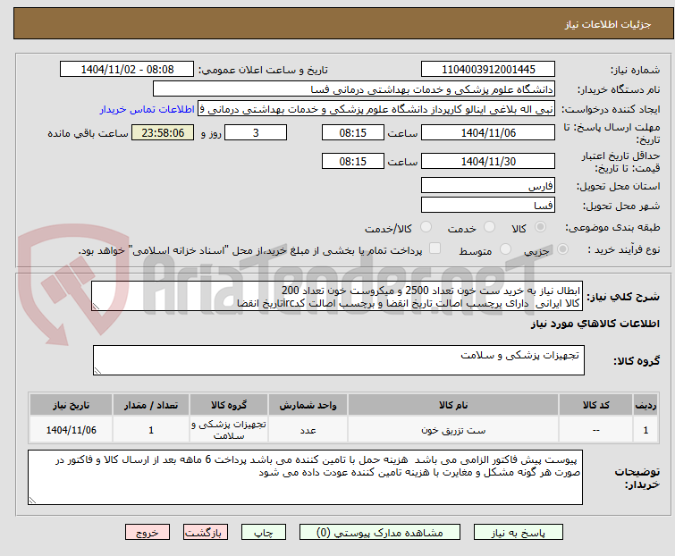The image size is (675, 556).
Task: Open اطلاعات تماس خریدار link
Action: point(148,109)
